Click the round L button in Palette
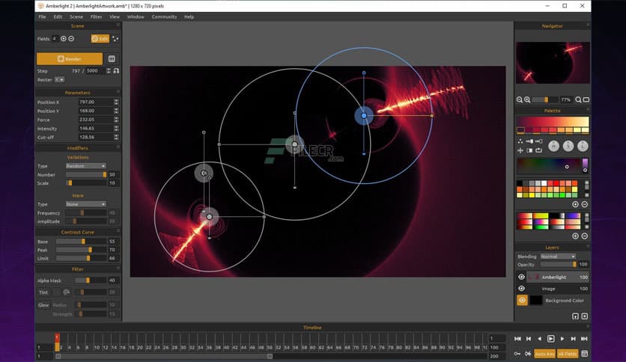Screen dimensions: 626x362 (x=583, y=146)
